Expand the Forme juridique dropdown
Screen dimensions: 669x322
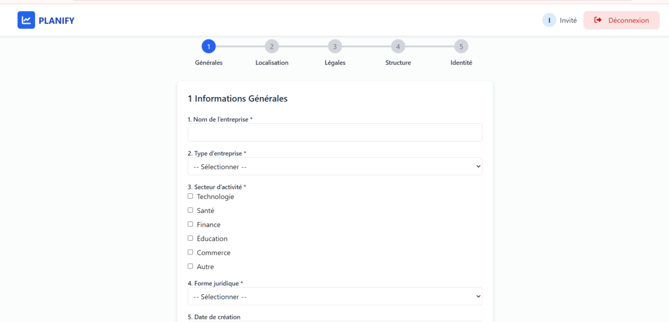click(x=335, y=296)
